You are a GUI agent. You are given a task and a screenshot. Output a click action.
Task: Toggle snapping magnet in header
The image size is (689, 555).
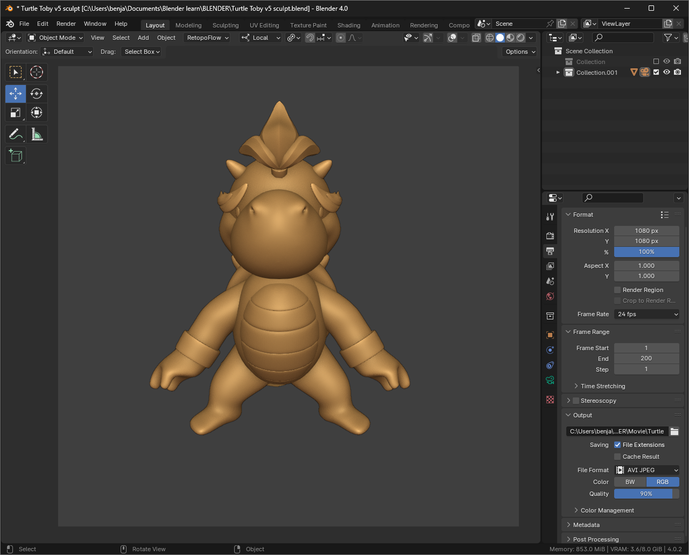(310, 38)
